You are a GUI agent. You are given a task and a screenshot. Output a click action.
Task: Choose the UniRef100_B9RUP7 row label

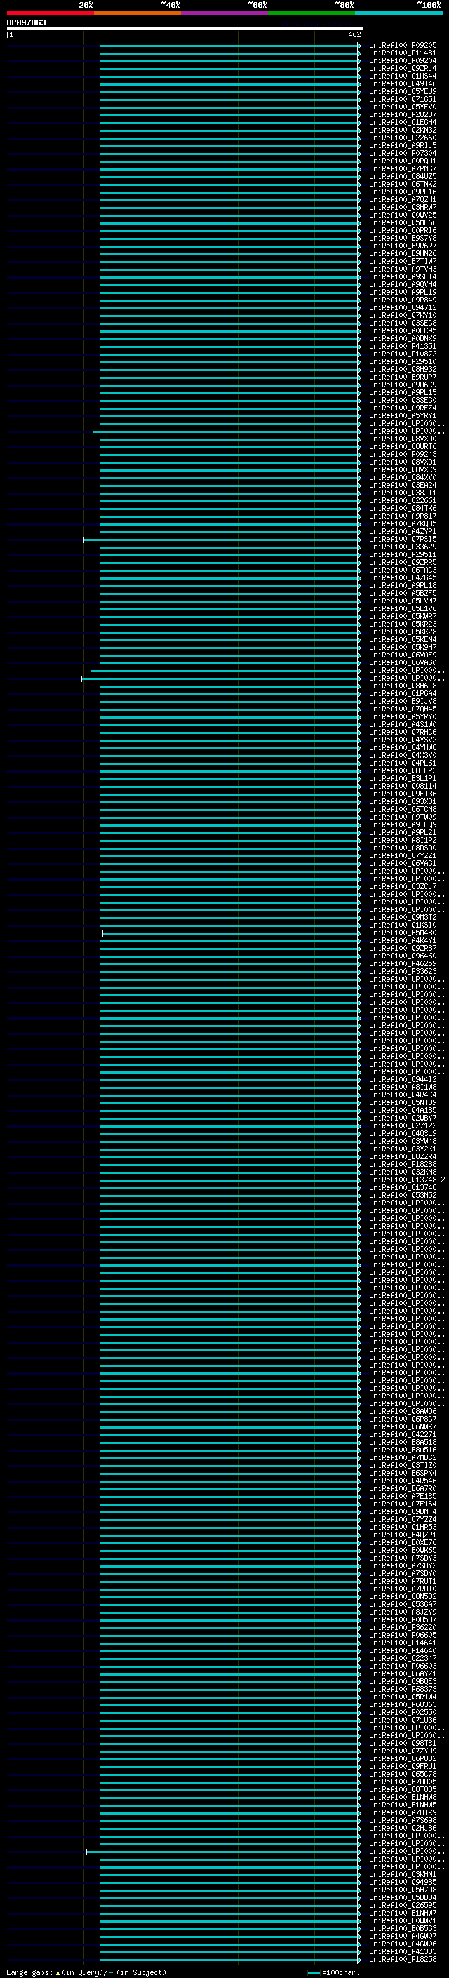[403, 377]
